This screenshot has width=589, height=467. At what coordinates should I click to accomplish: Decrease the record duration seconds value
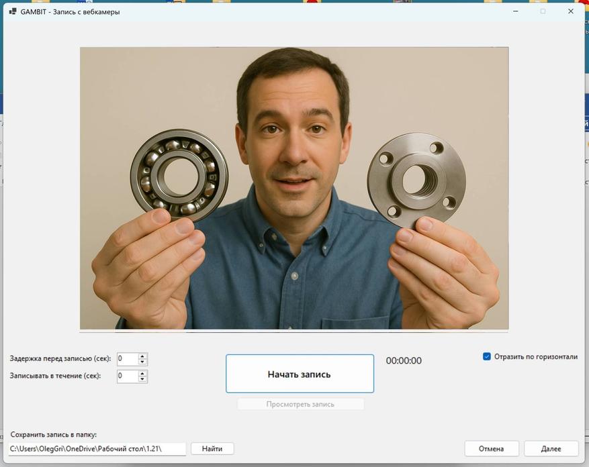pos(142,379)
